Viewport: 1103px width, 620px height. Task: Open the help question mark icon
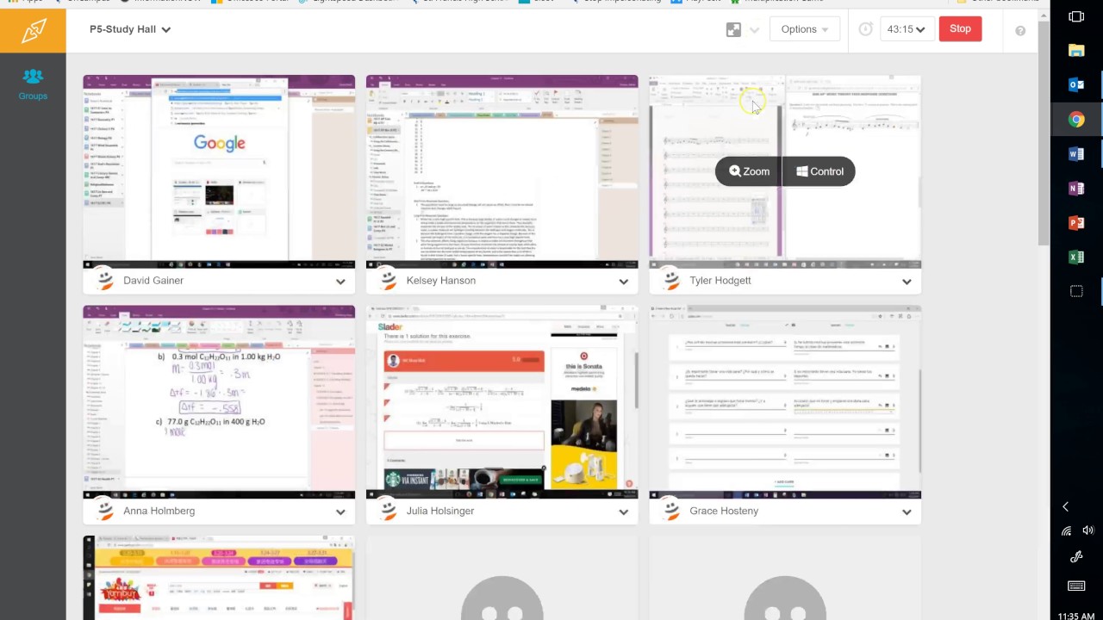pyautogui.click(x=1020, y=30)
